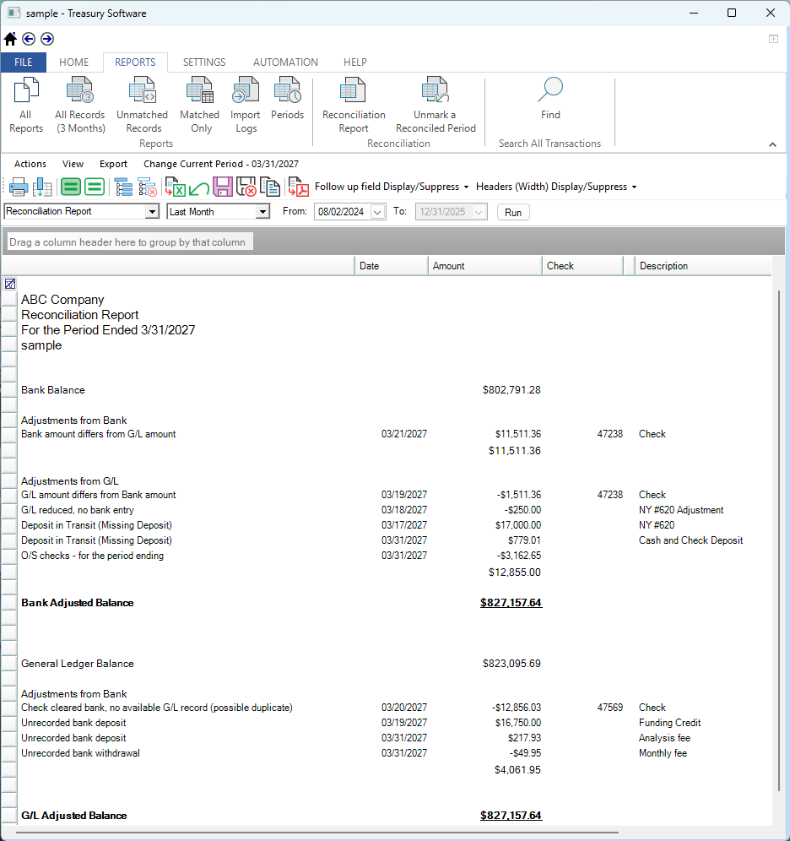Click inside the From date field
This screenshot has width=790, height=841.
pos(342,211)
